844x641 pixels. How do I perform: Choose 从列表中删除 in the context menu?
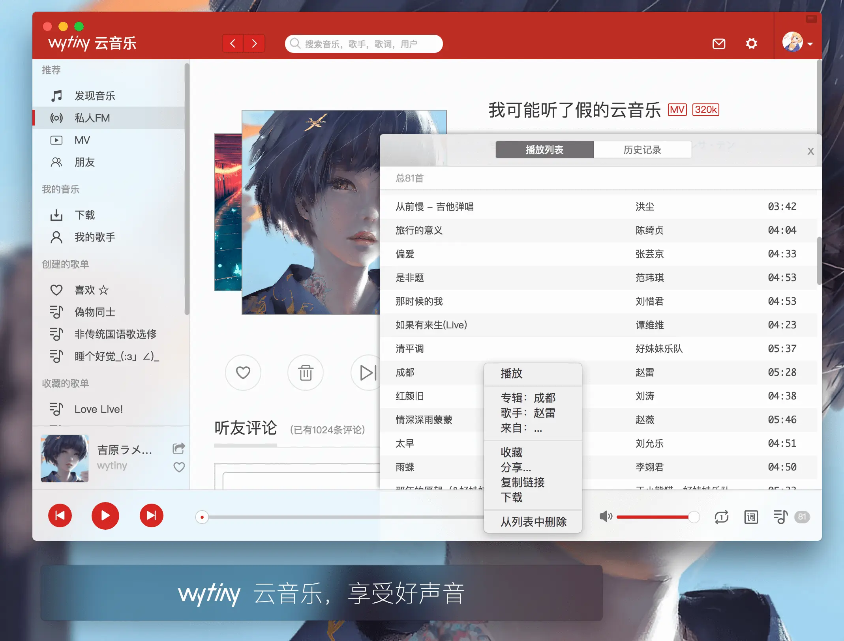(x=533, y=522)
